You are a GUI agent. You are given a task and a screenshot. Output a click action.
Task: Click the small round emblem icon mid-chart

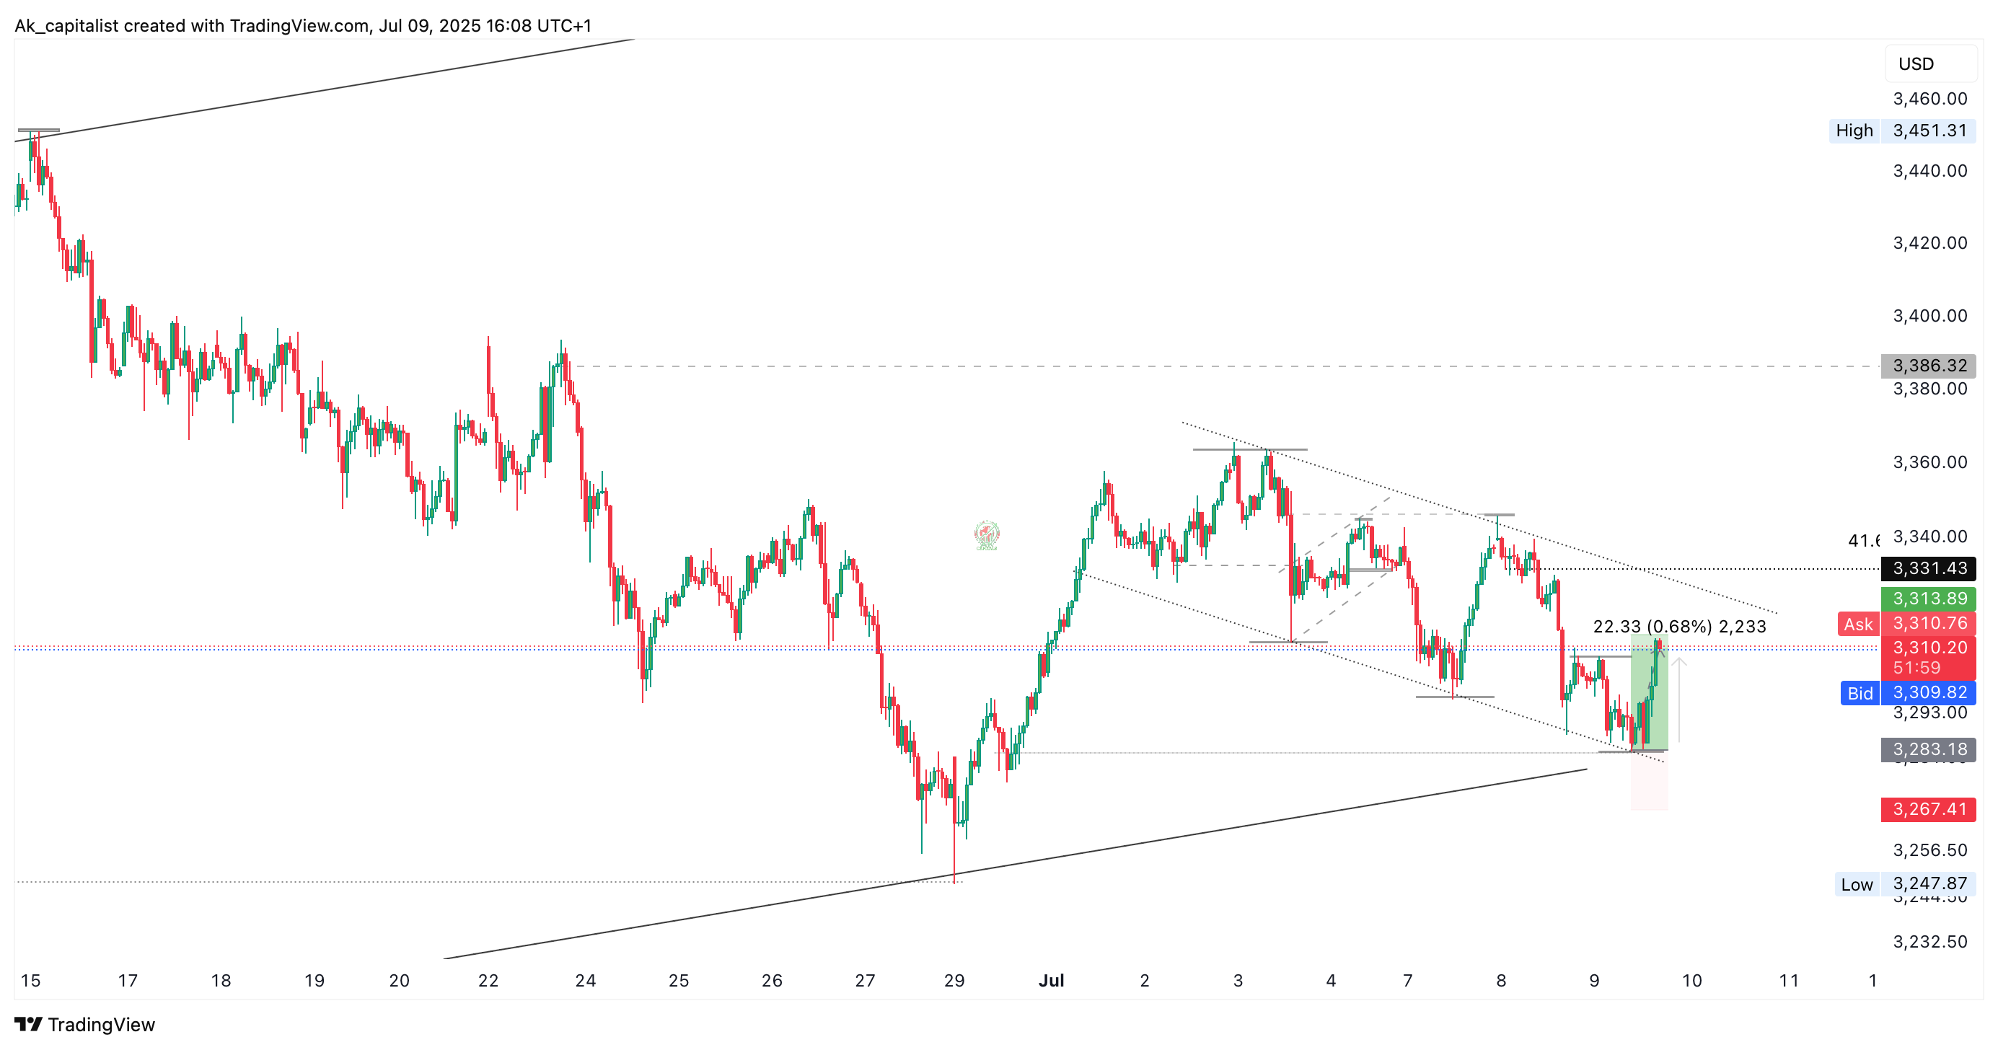(987, 535)
